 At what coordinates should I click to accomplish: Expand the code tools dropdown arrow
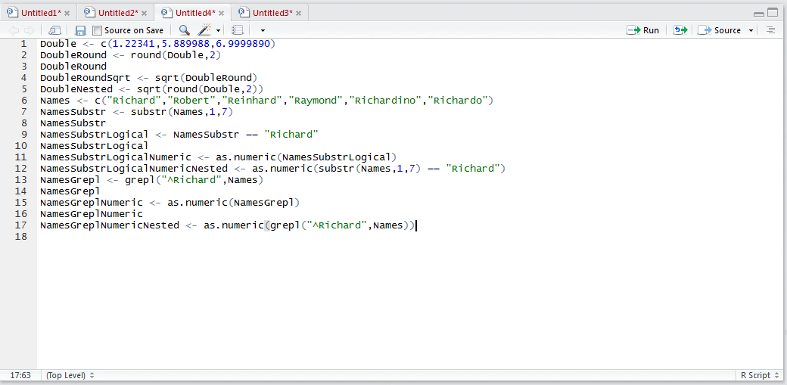[x=218, y=30]
